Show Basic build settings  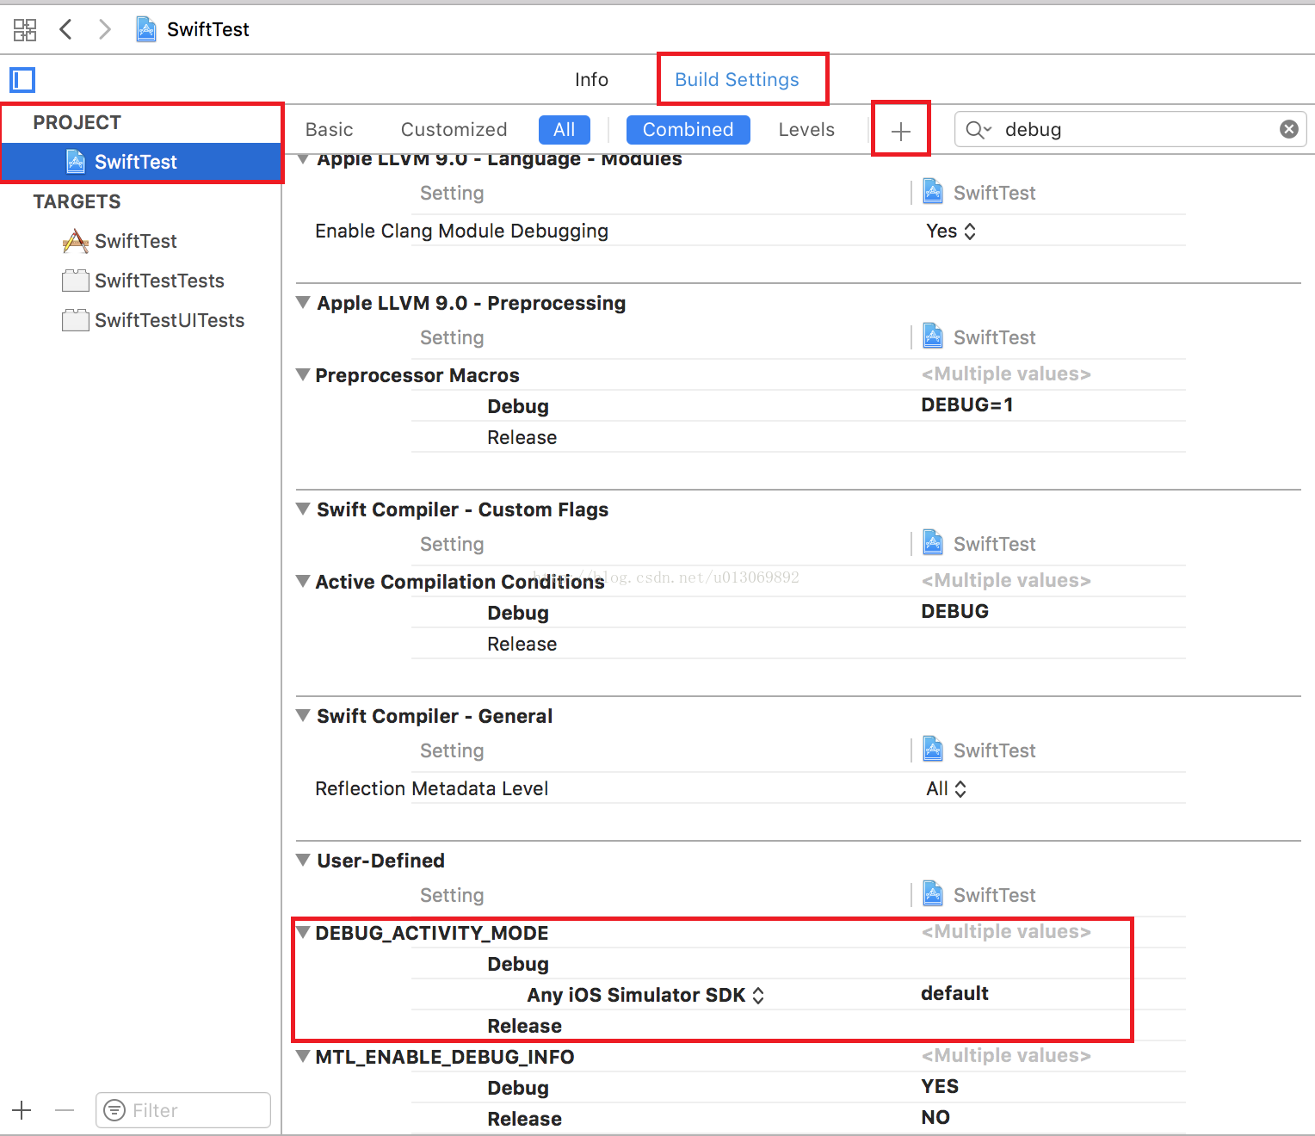(329, 129)
